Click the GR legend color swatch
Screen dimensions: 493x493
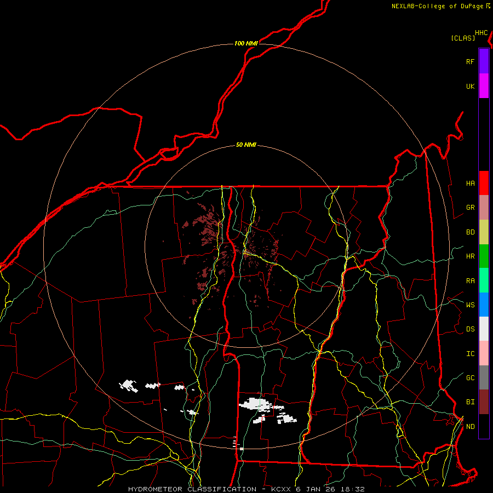pyautogui.click(x=484, y=207)
